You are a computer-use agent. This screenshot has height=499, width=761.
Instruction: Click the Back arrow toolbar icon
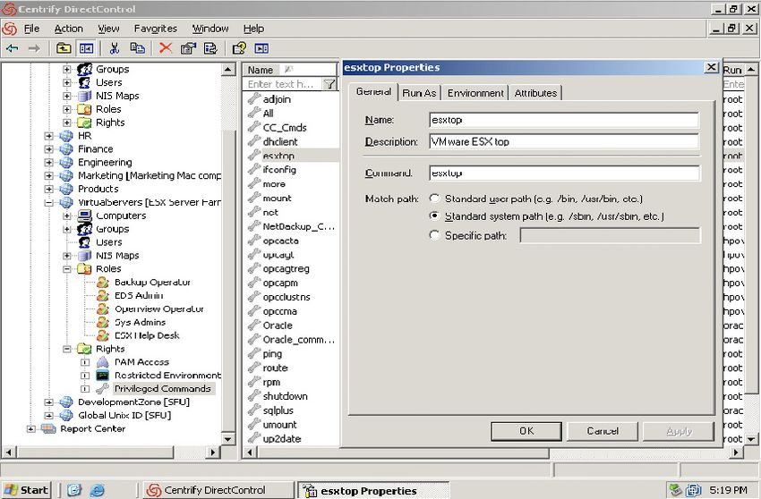13,48
